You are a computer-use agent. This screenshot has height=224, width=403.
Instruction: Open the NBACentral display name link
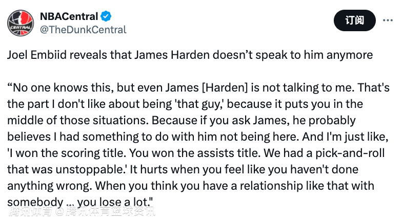pos(69,16)
